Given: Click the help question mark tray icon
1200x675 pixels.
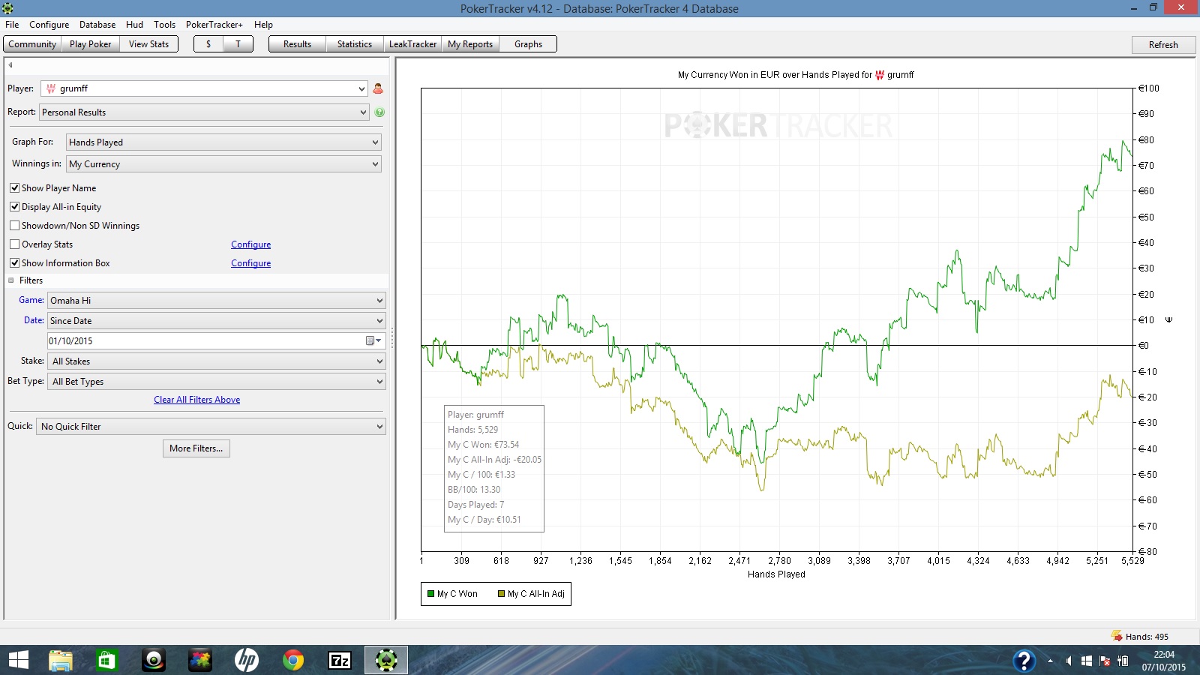Looking at the screenshot, I should click(1024, 661).
